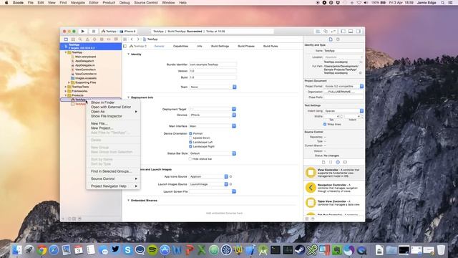Enable Upside Down orientation
This screenshot has height=258, width=458.
(190, 138)
